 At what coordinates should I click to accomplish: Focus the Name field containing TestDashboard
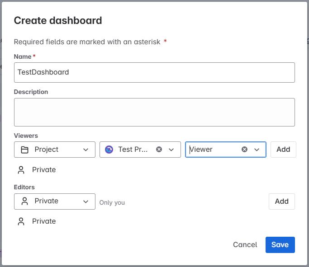coord(154,72)
